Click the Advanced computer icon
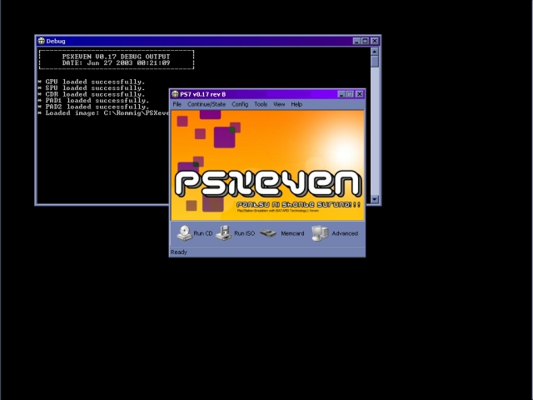The height and width of the screenshot is (400, 533). point(320,233)
